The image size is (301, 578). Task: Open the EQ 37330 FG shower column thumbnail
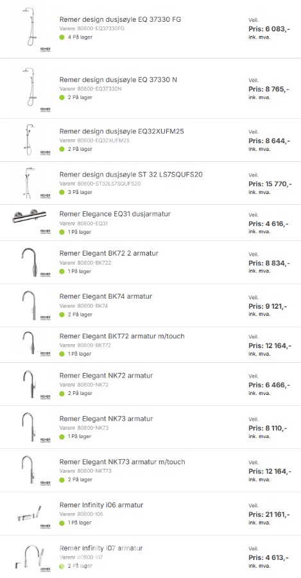coord(33,28)
